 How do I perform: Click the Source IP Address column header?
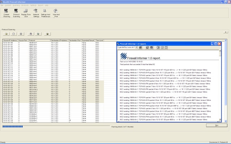[x=10, y=40]
